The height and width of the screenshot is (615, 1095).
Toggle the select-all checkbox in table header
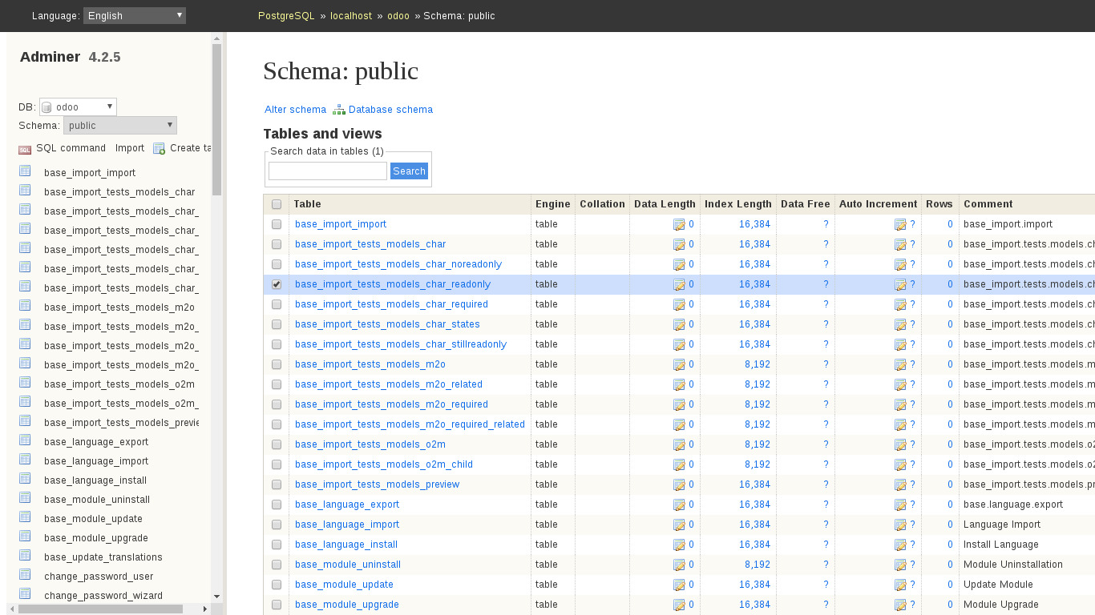click(277, 204)
